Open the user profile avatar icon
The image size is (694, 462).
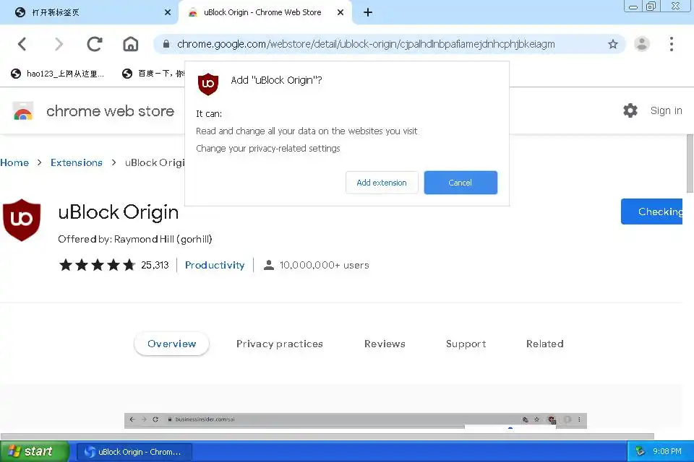(642, 44)
